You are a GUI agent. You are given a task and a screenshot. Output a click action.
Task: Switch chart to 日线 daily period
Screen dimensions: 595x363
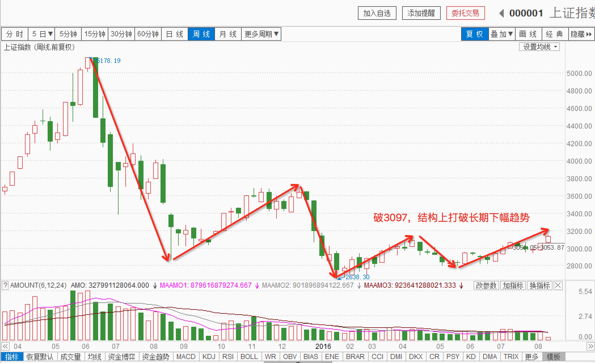174,34
